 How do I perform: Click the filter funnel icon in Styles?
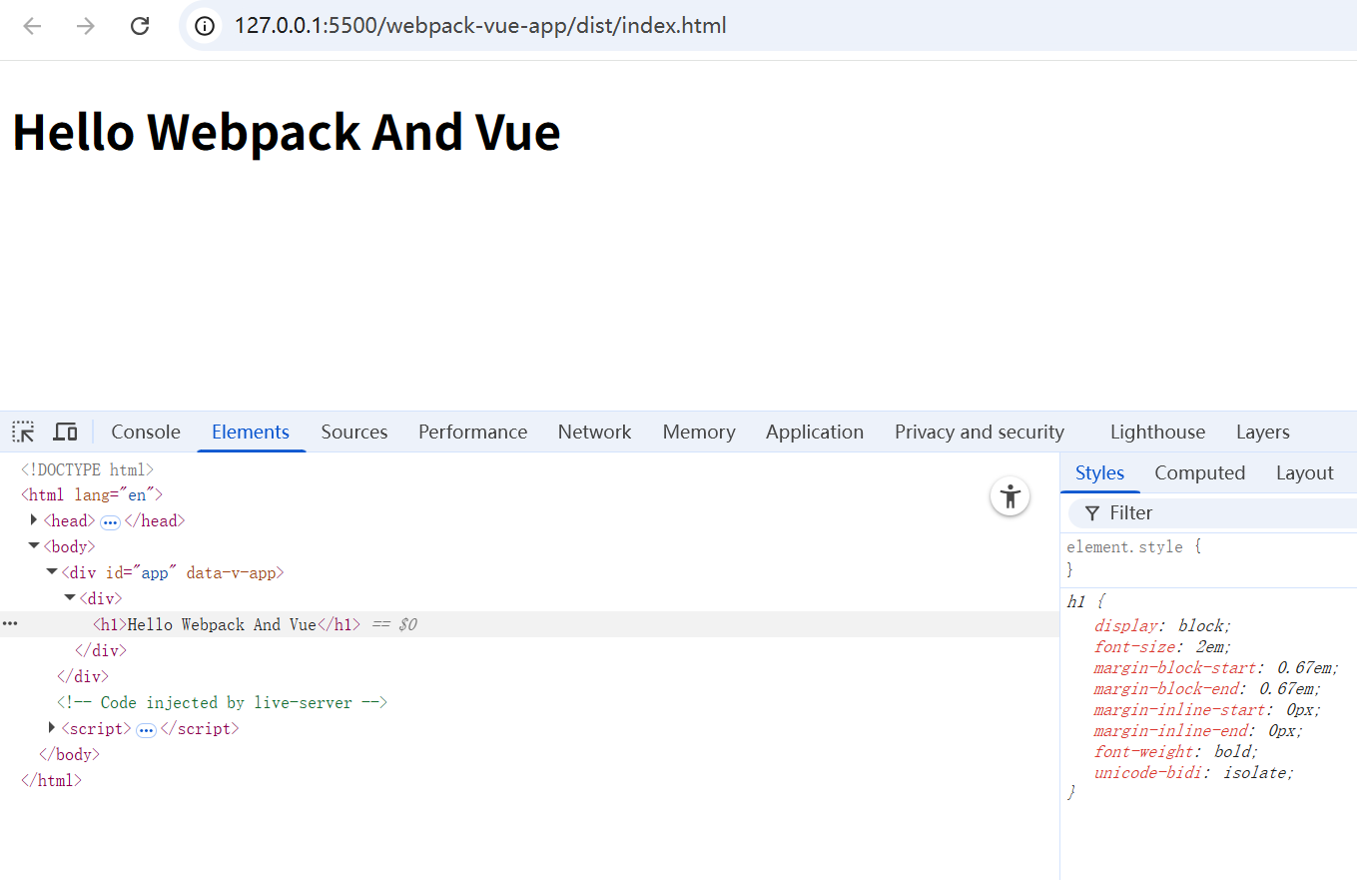1092,512
